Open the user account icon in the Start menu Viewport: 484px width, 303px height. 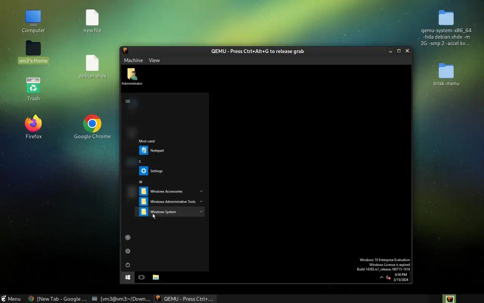pyautogui.click(x=128, y=237)
